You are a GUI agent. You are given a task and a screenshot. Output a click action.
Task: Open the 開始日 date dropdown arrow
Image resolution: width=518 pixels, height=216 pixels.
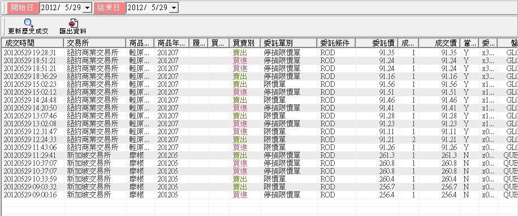(87, 8)
